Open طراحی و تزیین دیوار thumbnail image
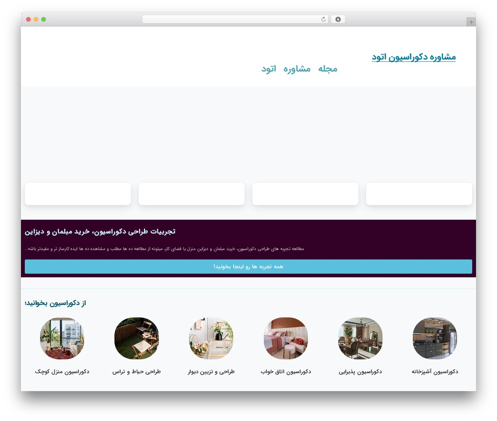This screenshot has height=421, width=497. coord(211,338)
